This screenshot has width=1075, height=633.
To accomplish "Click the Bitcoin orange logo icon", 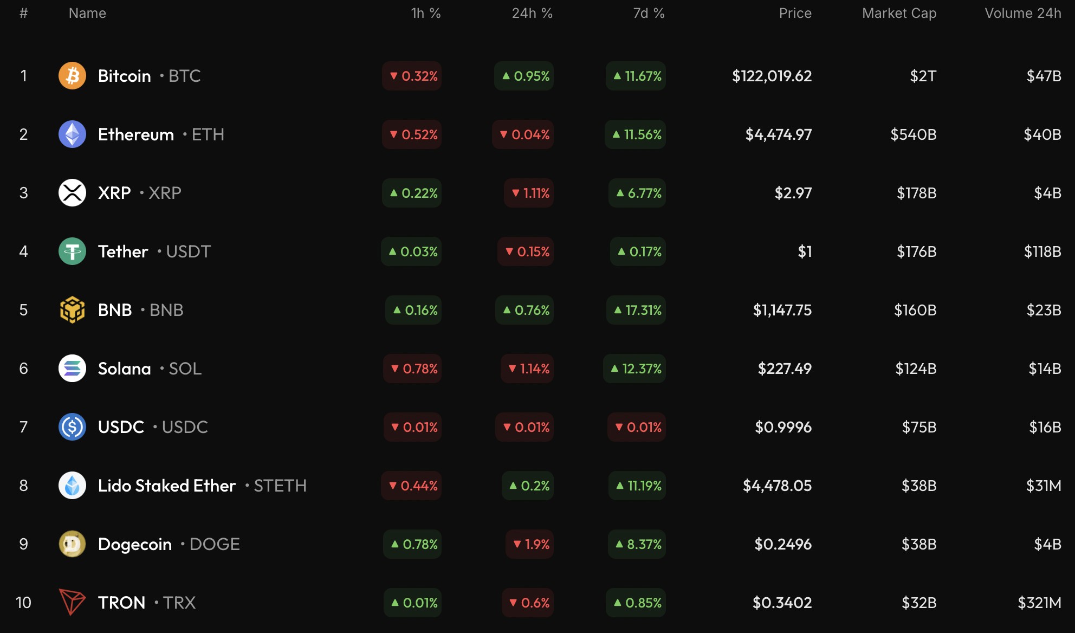I will point(72,76).
